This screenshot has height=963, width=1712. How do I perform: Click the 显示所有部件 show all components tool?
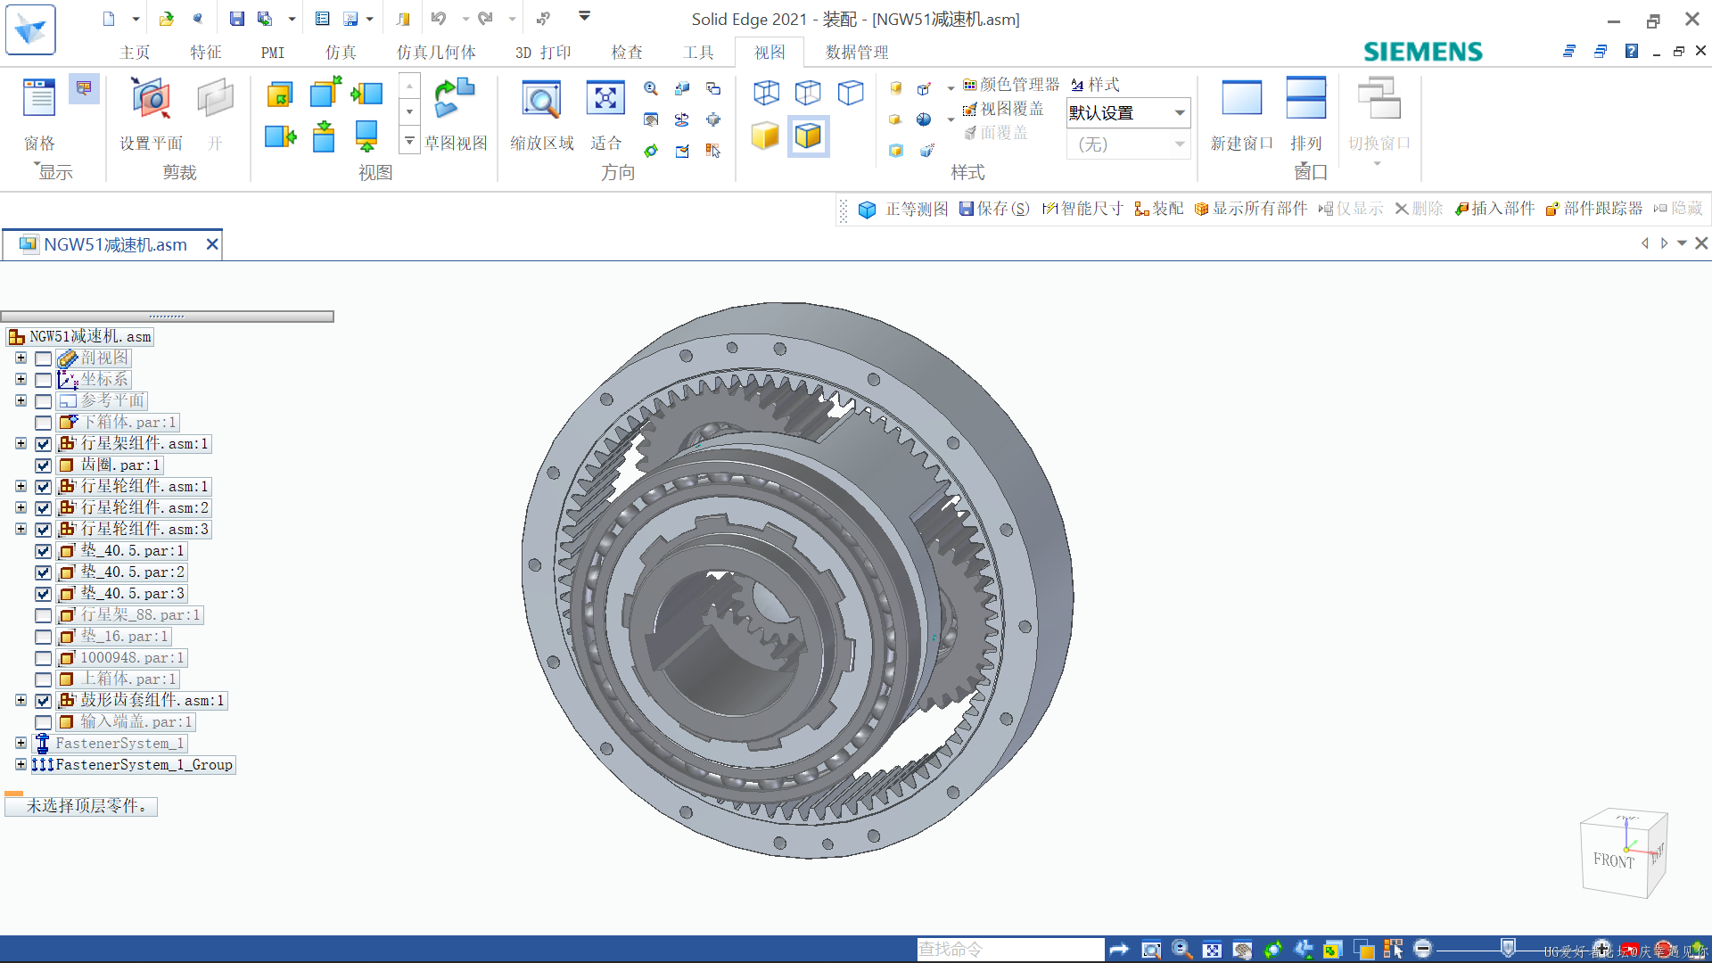pyautogui.click(x=1251, y=209)
